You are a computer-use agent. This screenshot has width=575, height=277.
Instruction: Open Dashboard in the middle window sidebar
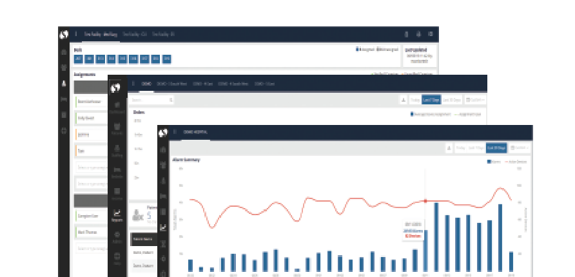117,108
